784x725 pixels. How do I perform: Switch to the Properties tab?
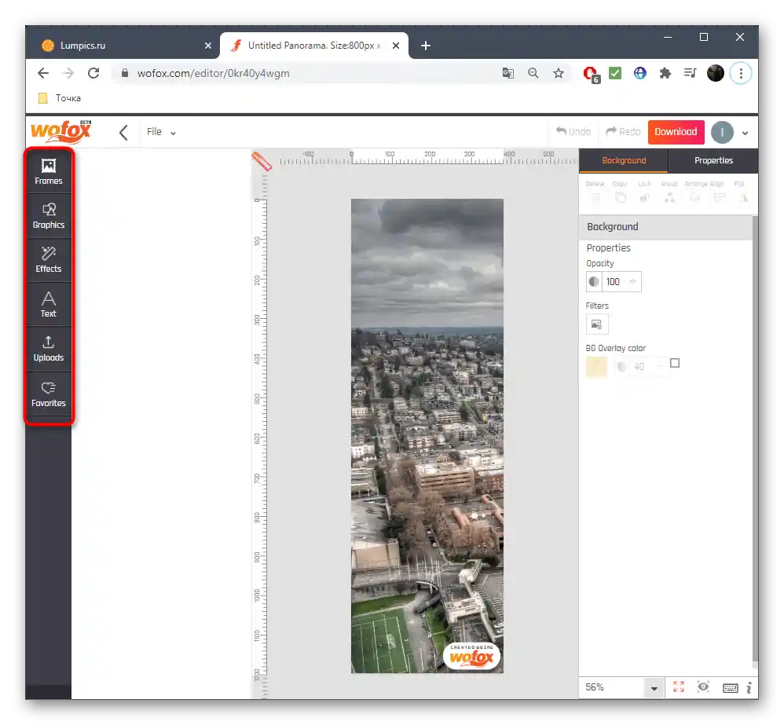click(713, 160)
